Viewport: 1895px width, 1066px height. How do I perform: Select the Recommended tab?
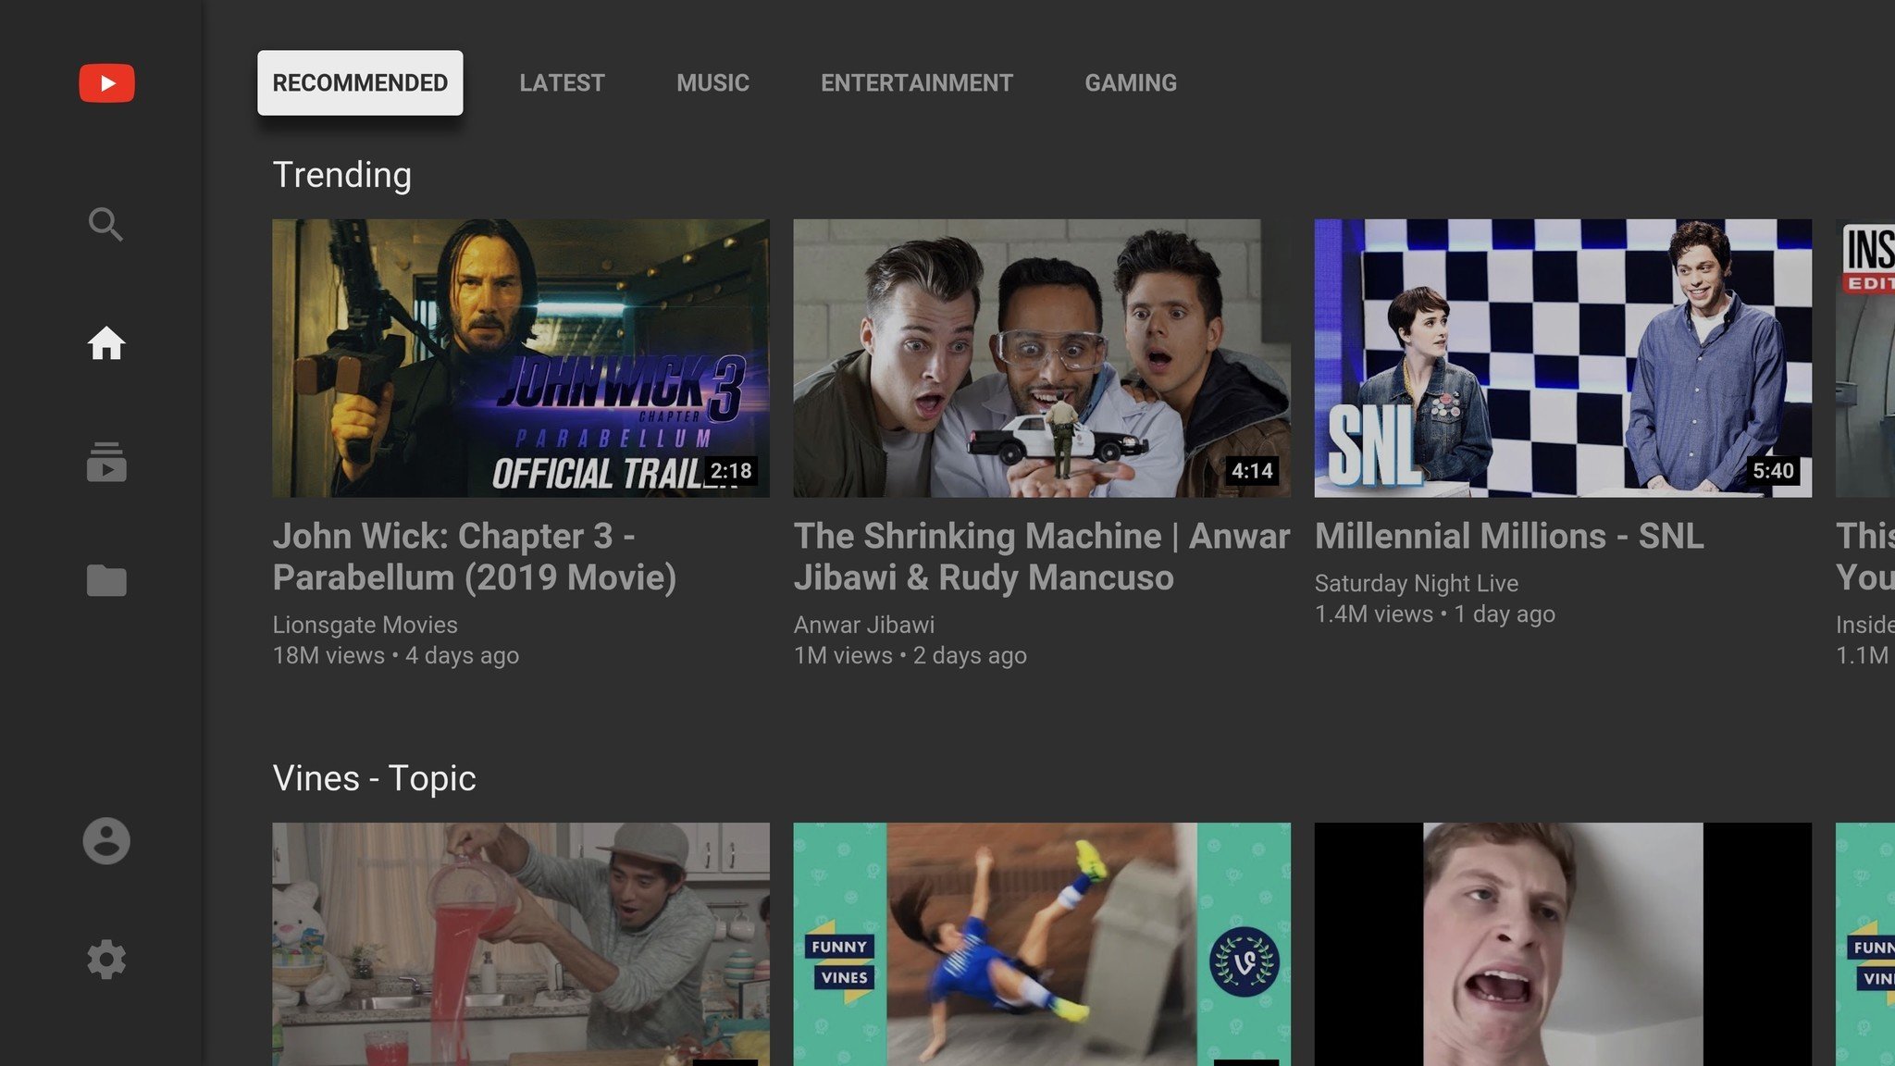(x=360, y=83)
